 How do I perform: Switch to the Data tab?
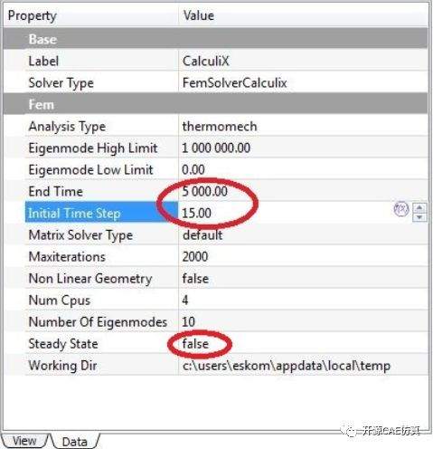pos(74,442)
